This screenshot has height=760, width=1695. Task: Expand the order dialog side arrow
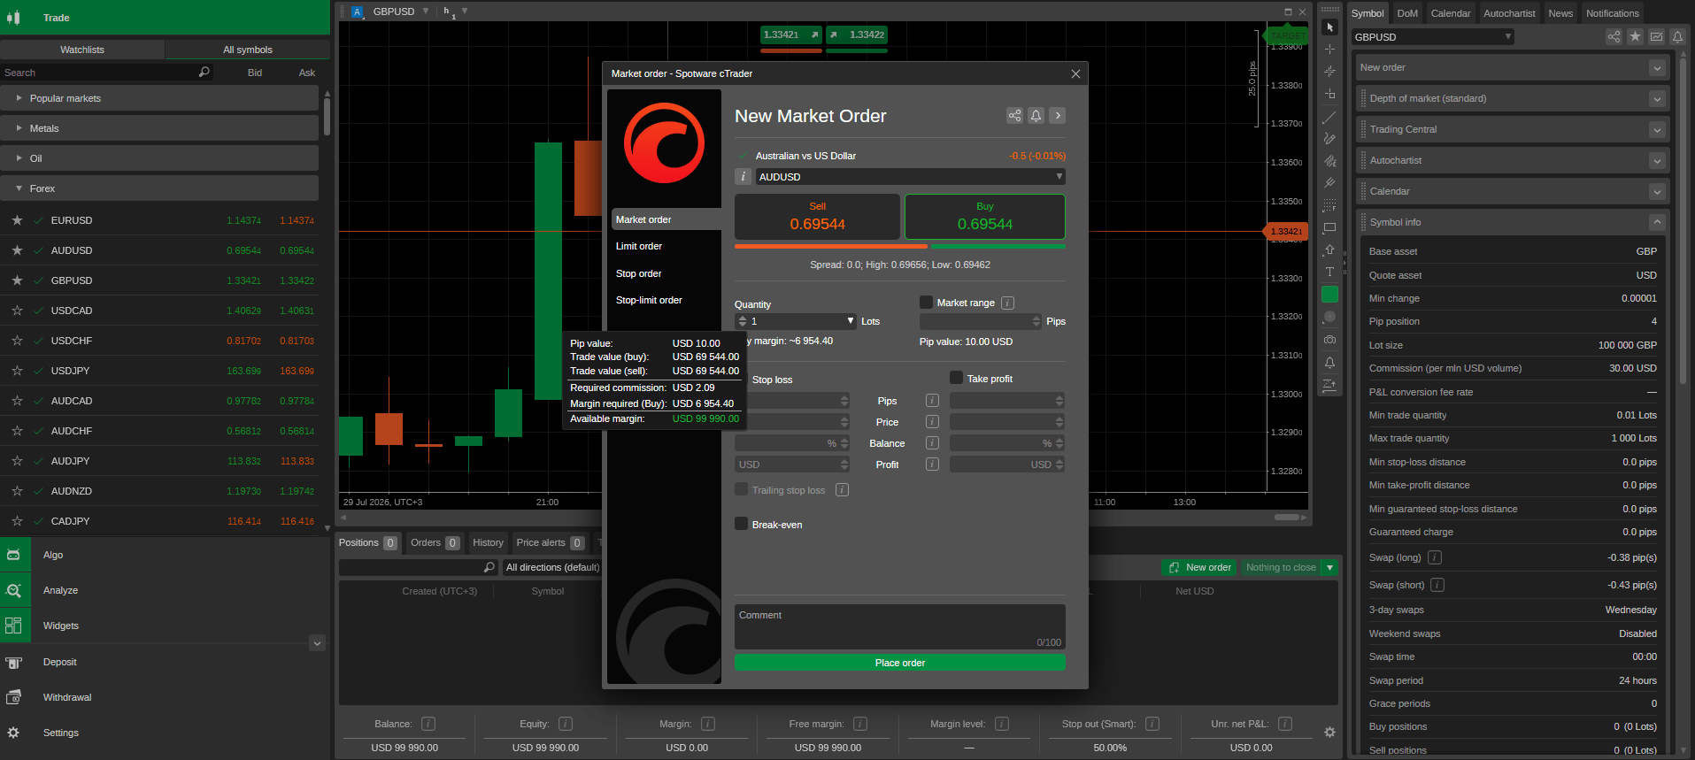click(1058, 115)
